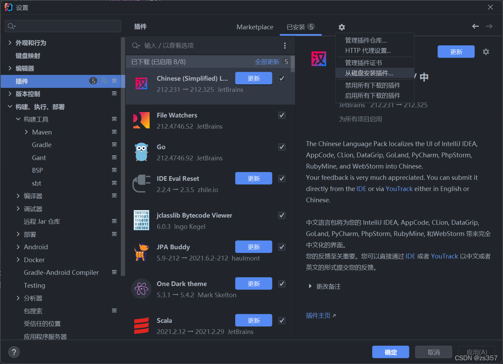Collapse the 构建、执行、部署 node
The height and width of the screenshot is (364, 503).
pyautogui.click(x=10, y=107)
